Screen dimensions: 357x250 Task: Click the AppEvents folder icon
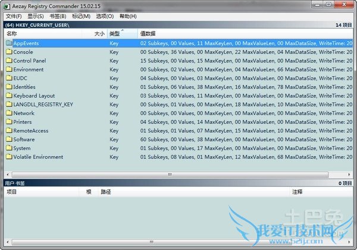(9, 43)
